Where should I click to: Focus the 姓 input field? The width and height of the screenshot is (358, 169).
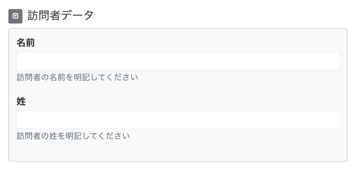[x=178, y=120]
